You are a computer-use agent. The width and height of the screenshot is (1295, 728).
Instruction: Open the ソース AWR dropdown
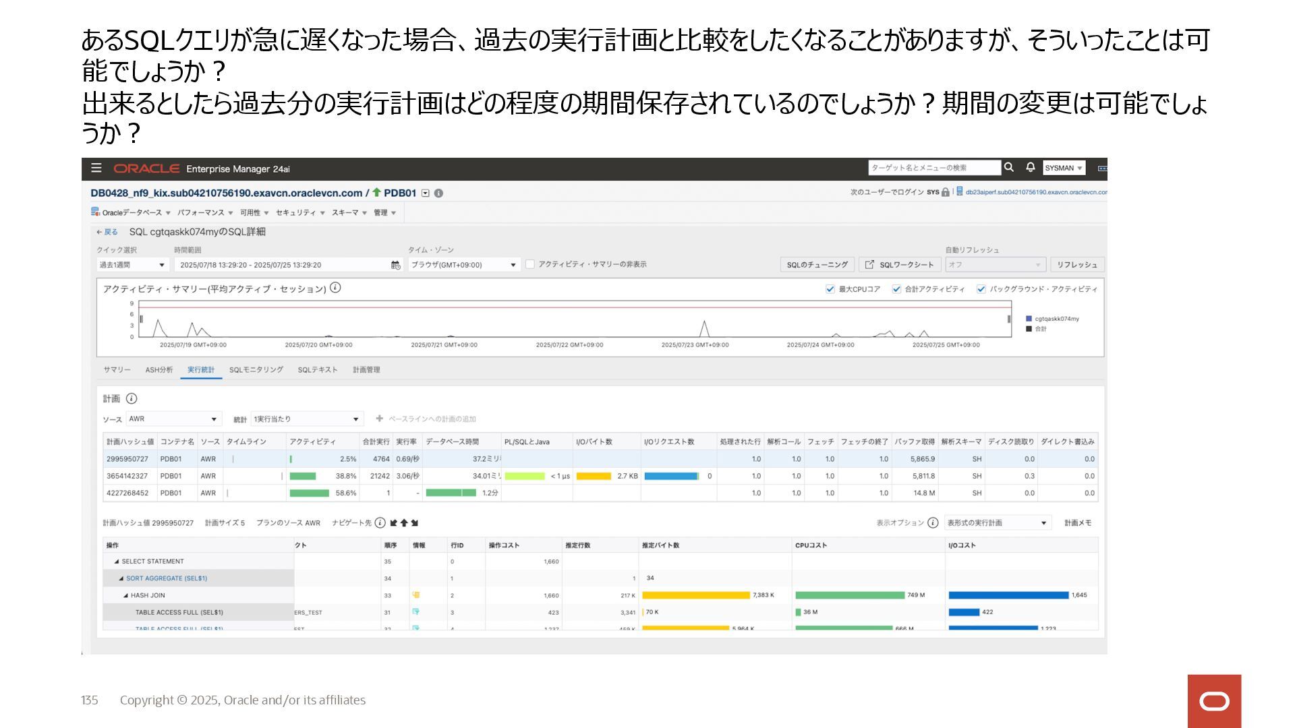tap(173, 419)
